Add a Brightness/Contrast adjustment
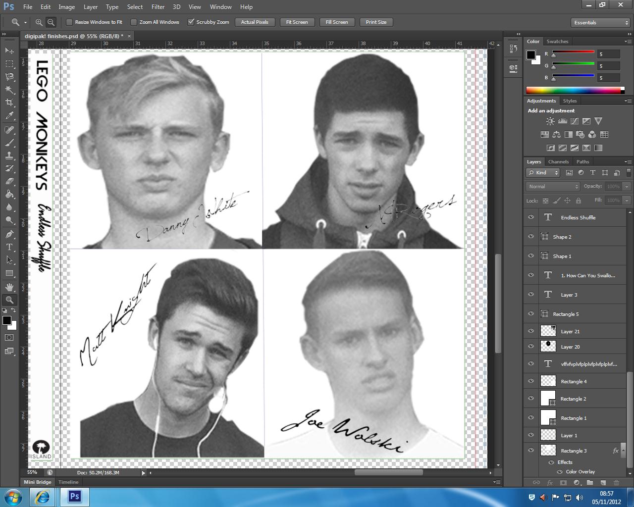 550,121
